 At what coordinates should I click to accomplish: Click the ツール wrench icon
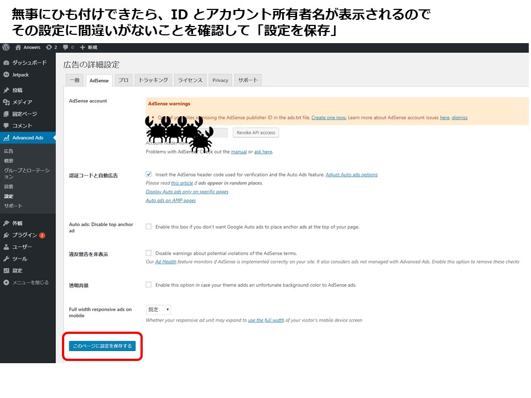pyautogui.click(x=6, y=259)
